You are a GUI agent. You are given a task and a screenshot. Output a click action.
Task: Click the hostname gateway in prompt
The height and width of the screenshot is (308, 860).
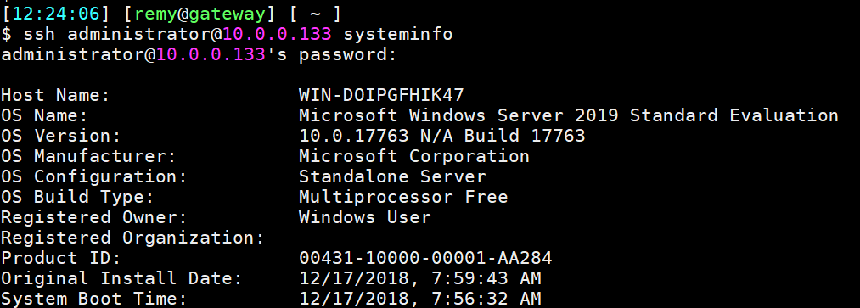pyautogui.click(x=227, y=14)
